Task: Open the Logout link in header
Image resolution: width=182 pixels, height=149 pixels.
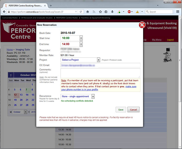Action: click(x=170, y=40)
